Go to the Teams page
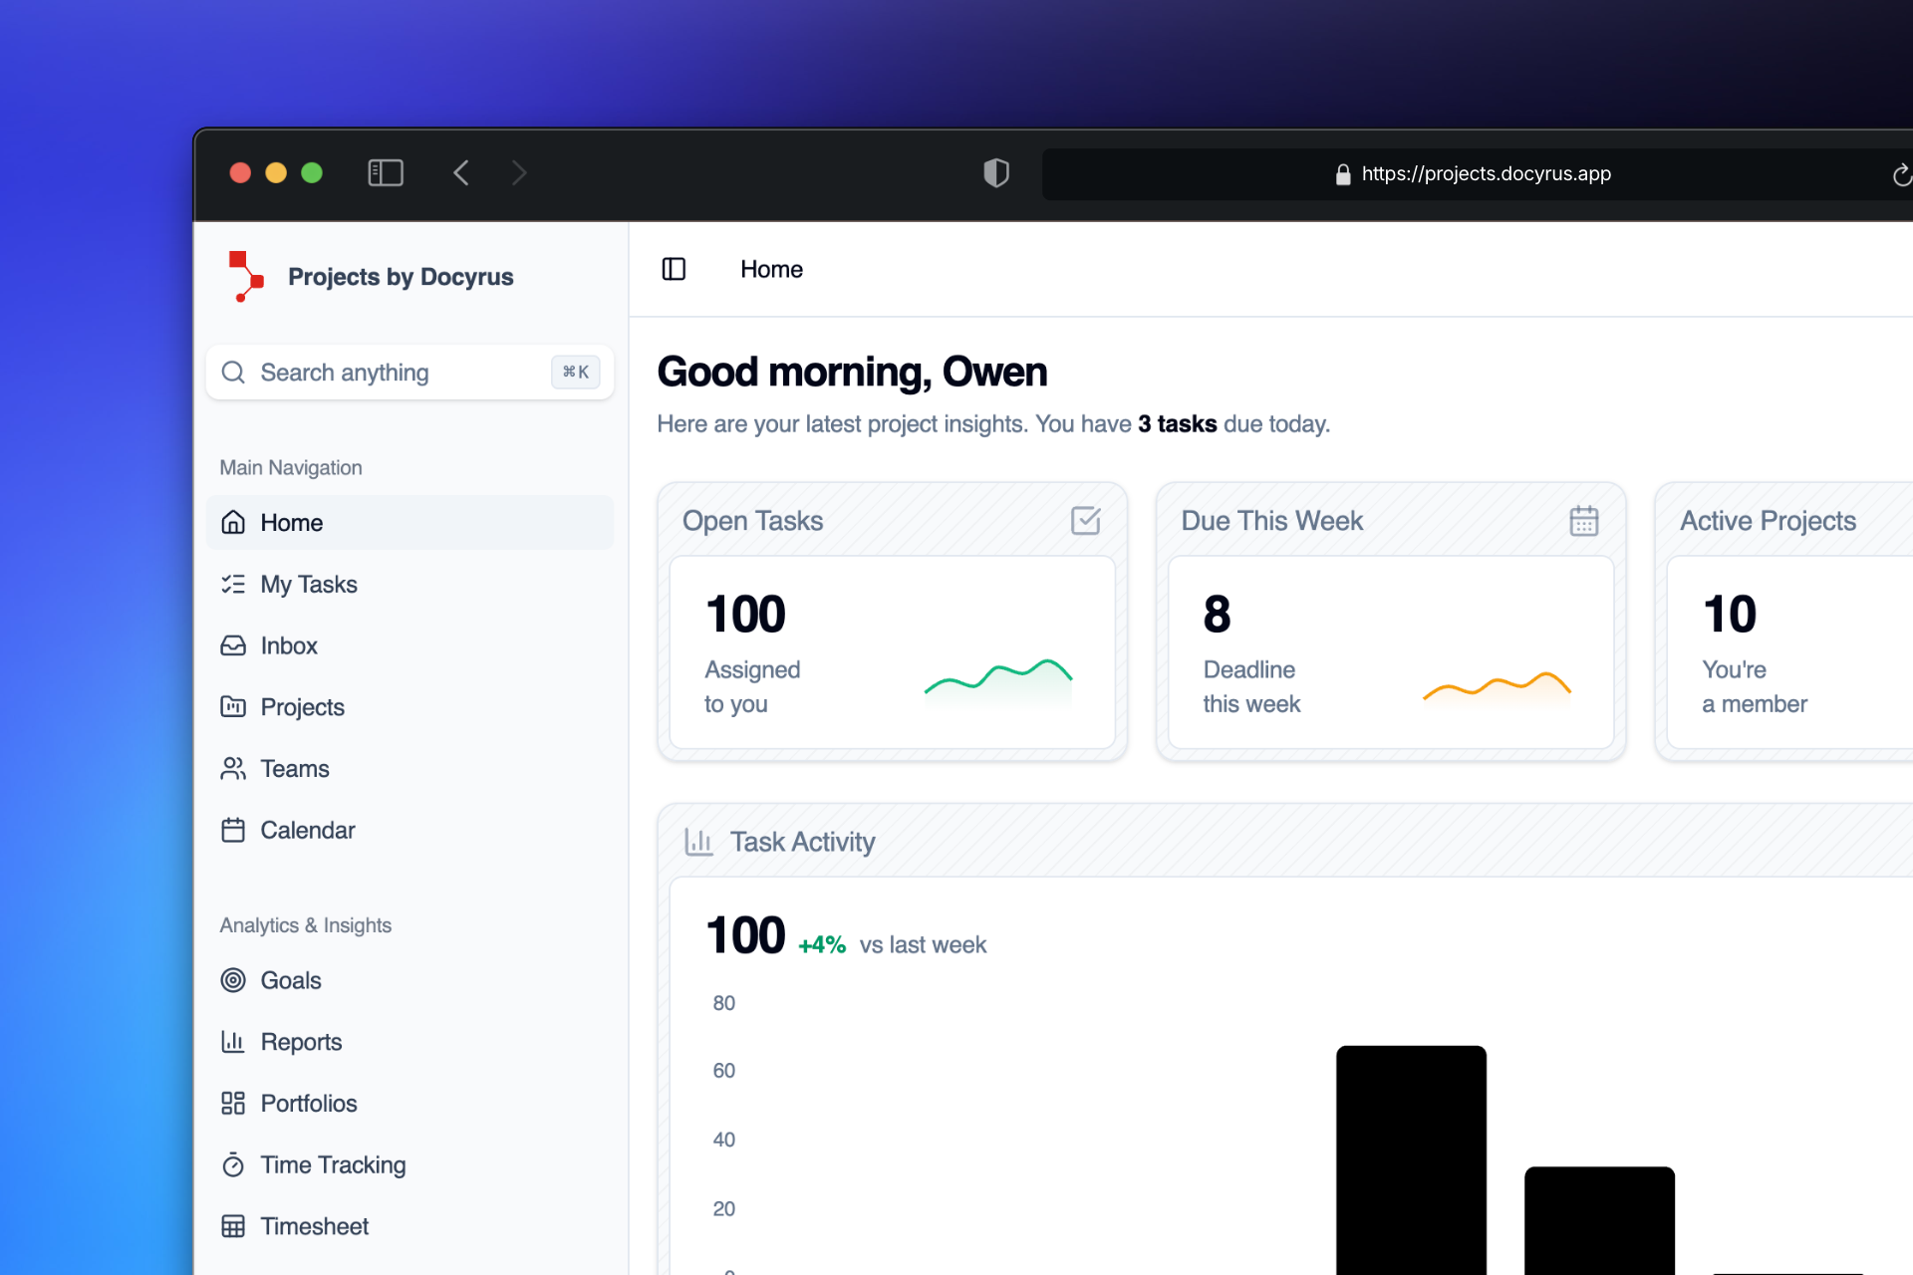1913x1275 pixels. click(x=294, y=769)
